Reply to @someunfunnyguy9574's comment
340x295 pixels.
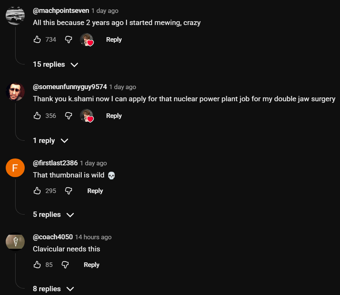tap(114, 116)
